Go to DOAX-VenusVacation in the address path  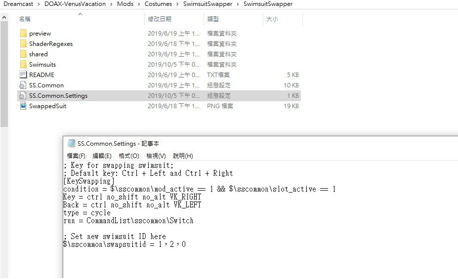tap(75, 4)
